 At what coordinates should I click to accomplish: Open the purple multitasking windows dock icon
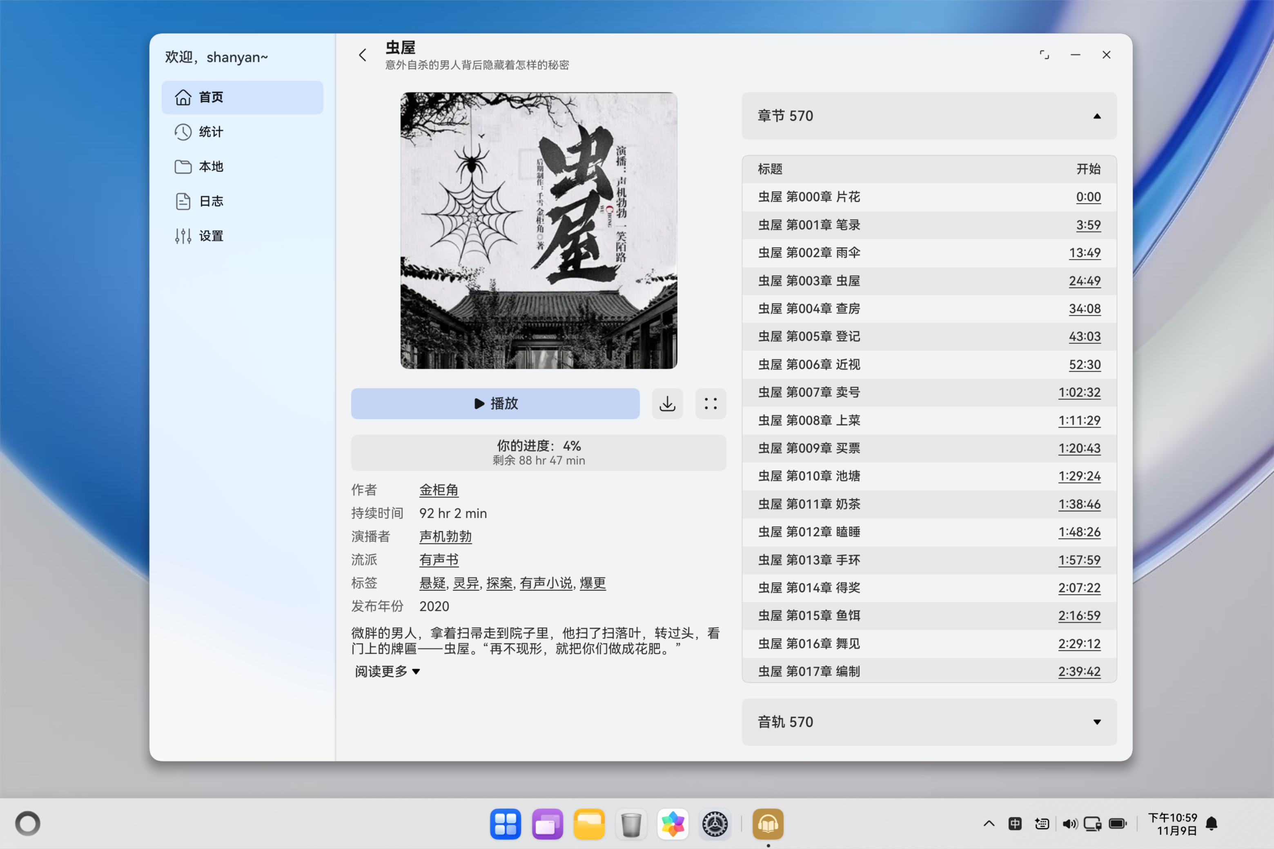[547, 824]
